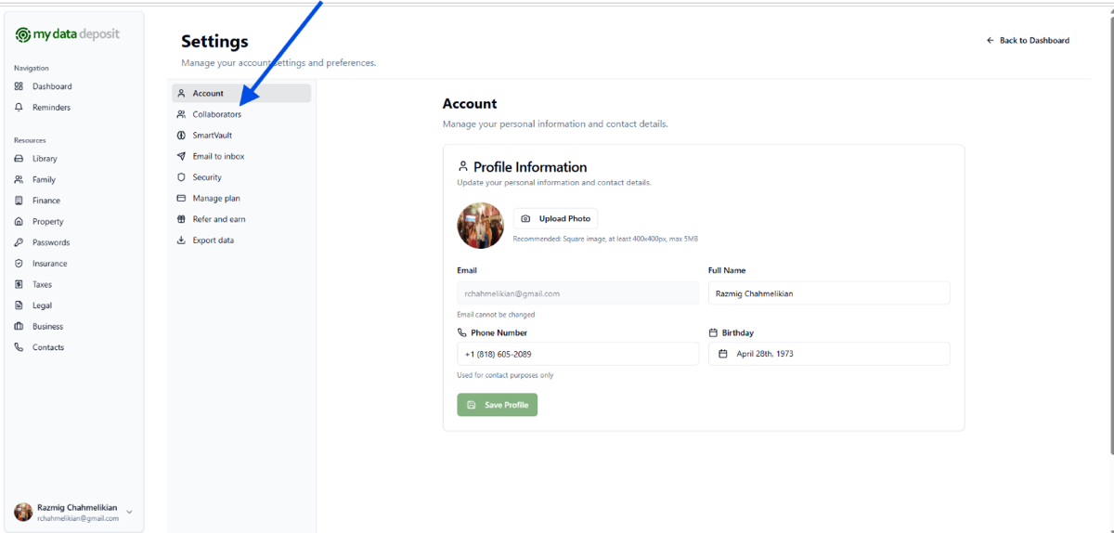1114x533 pixels.
Task: Click the camera icon on Upload Photo
Action: (x=525, y=219)
